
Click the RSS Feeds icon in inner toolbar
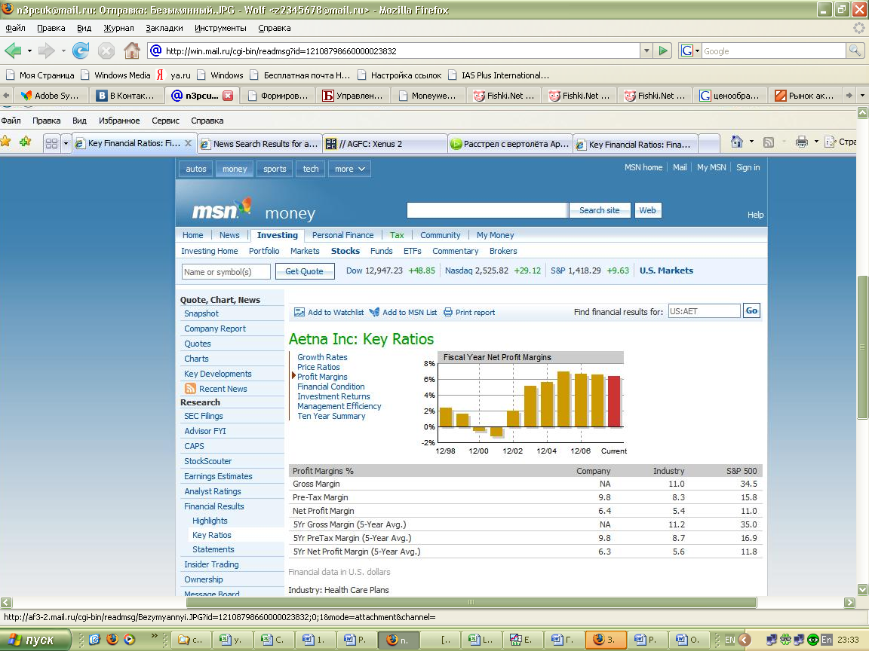coord(768,142)
